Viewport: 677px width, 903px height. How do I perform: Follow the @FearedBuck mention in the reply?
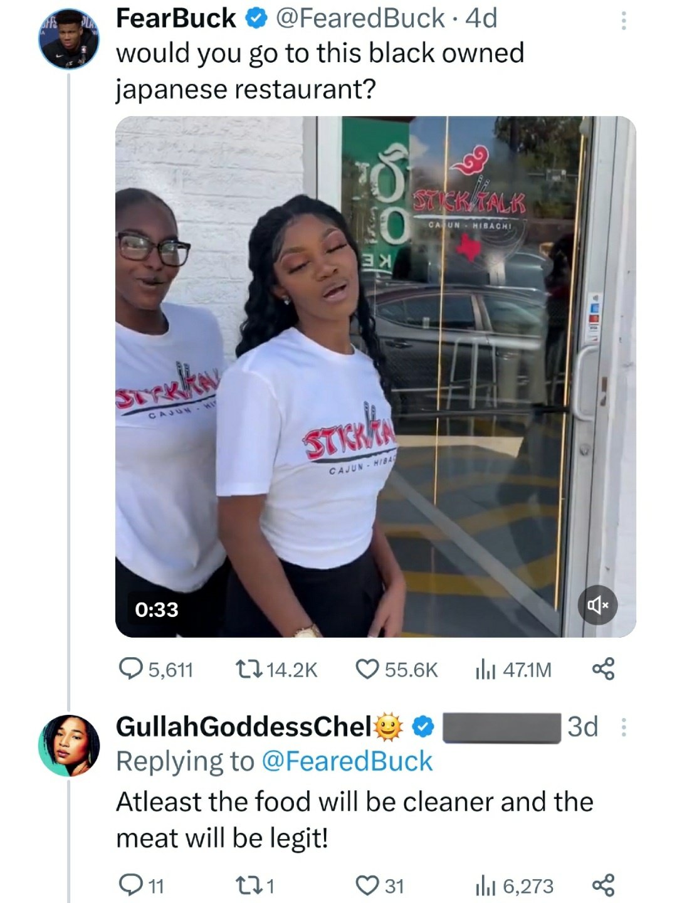point(346,761)
